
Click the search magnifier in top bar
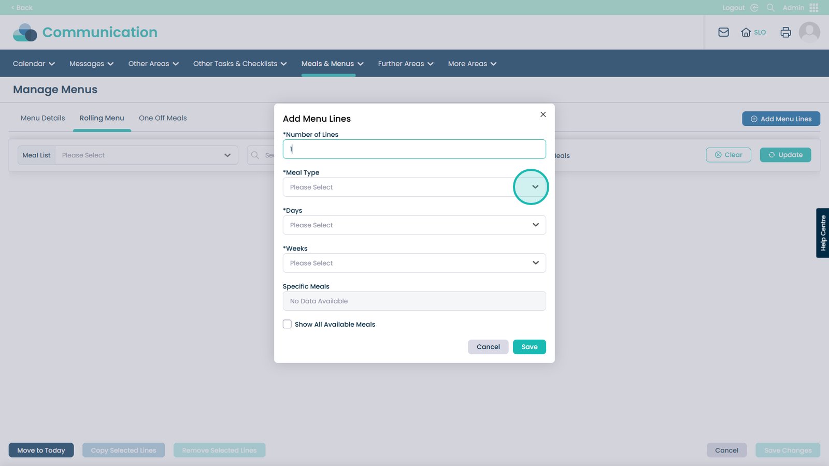pyautogui.click(x=770, y=8)
